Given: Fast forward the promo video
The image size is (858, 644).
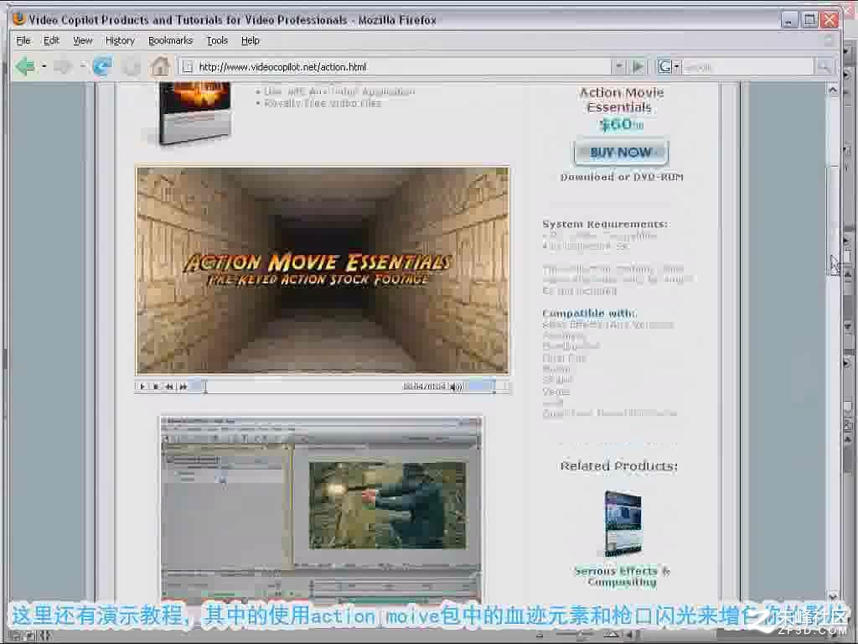Looking at the screenshot, I should 183,387.
